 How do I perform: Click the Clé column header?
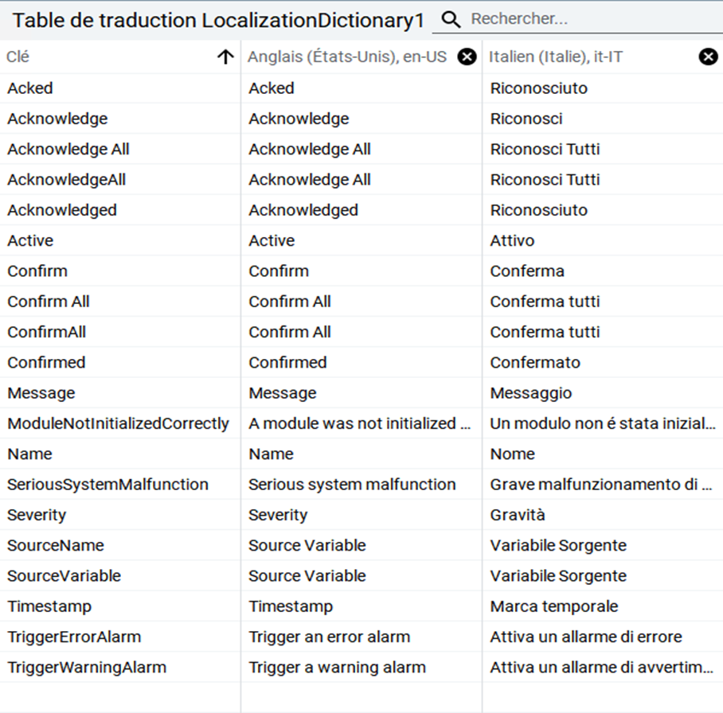point(96,56)
